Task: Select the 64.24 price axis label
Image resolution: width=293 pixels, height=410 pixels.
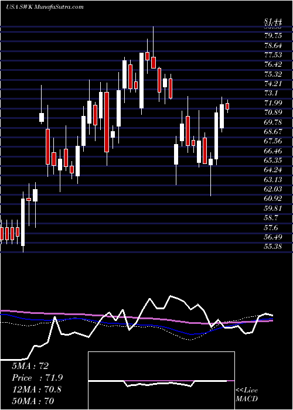Action: (272, 170)
